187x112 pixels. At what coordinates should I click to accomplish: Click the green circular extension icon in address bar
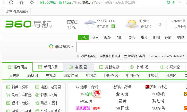168,2
